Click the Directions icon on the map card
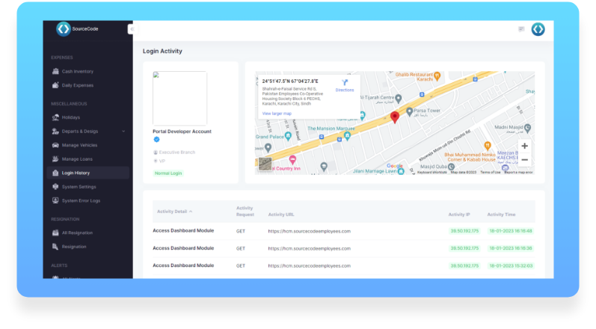The image size is (596, 329). (345, 84)
